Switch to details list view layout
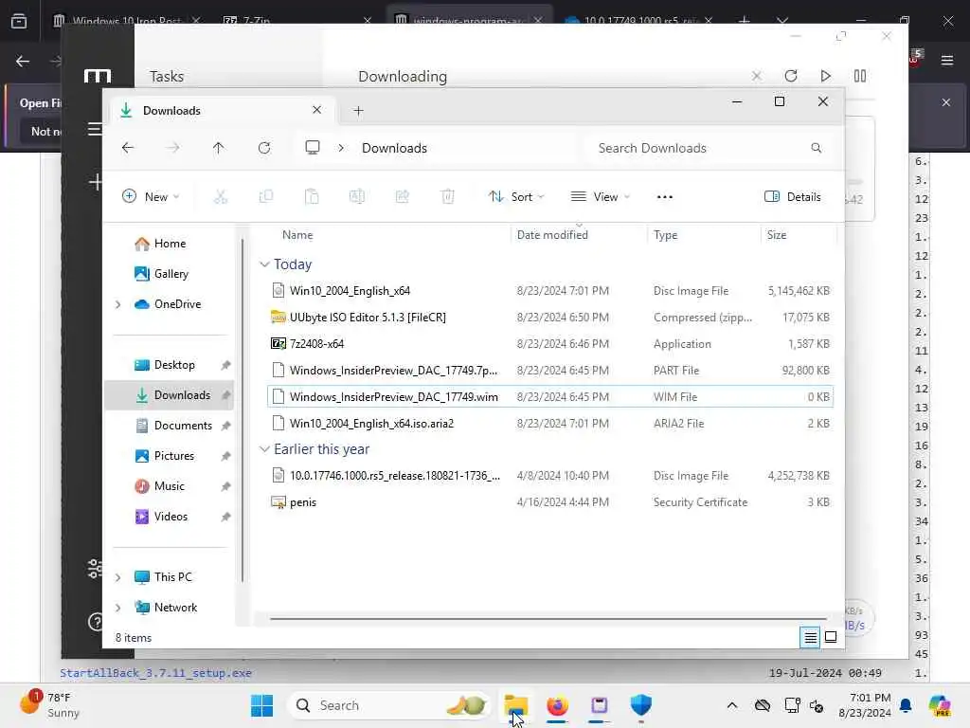This screenshot has width=970, height=728. click(x=810, y=637)
